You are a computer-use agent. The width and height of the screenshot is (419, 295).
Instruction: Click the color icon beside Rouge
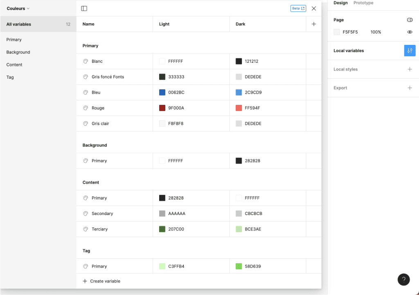coord(86,108)
